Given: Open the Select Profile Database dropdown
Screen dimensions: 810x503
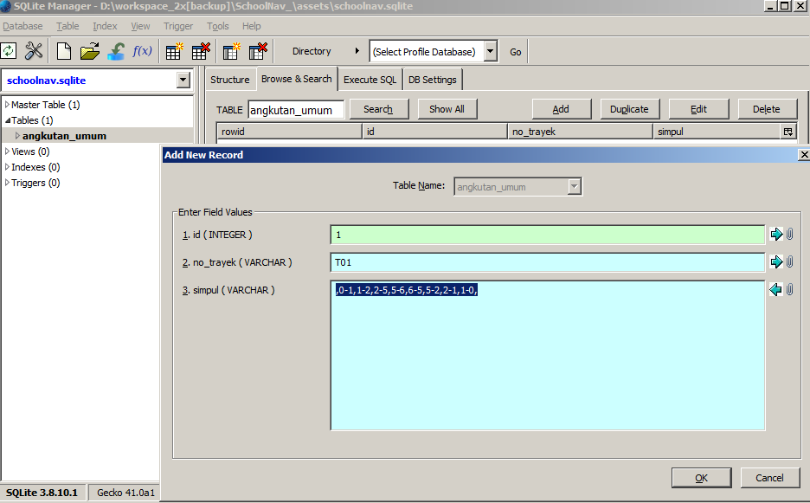Looking at the screenshot, I should pyautogui.click(x=491, y=51).
